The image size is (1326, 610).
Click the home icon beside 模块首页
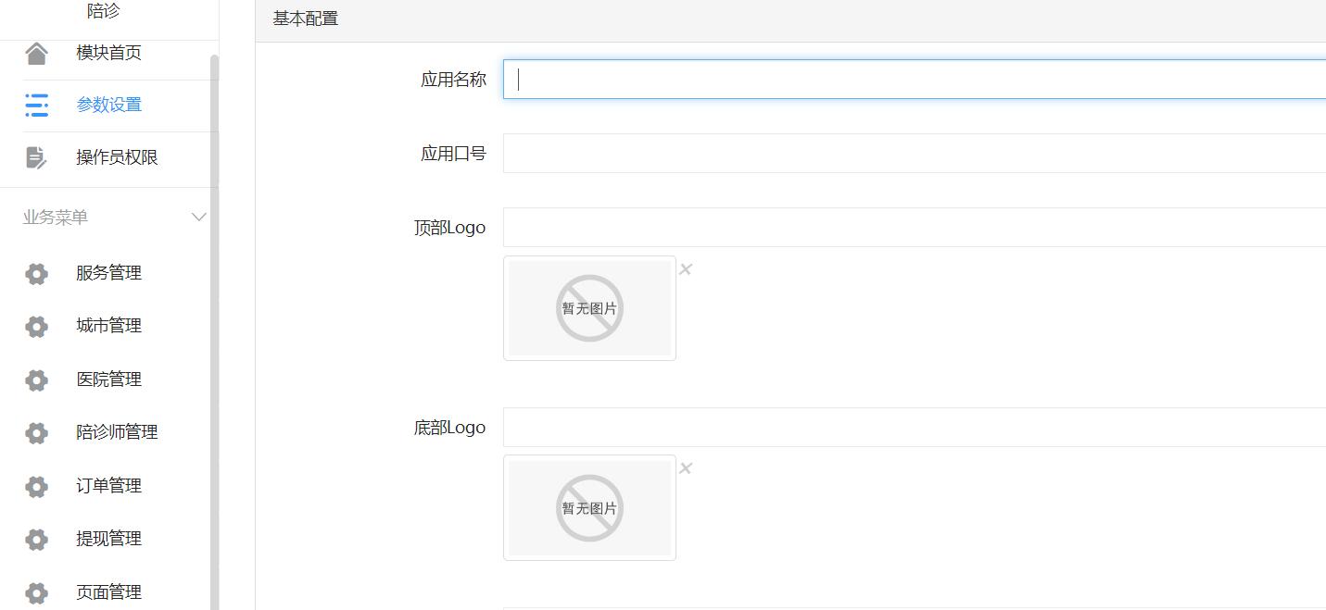[36, 54]
